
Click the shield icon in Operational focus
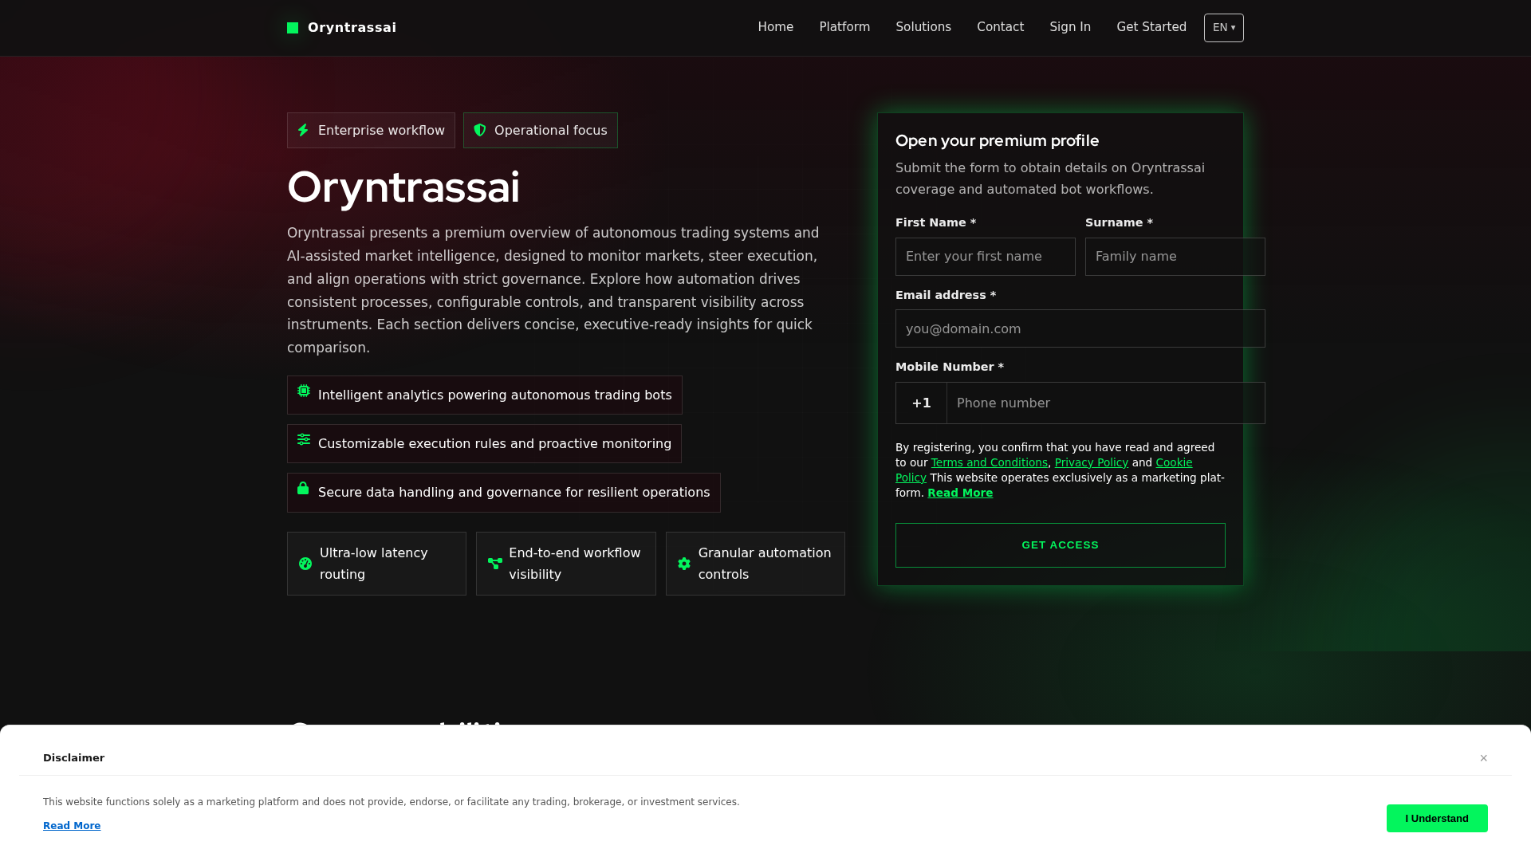[480, 130]
